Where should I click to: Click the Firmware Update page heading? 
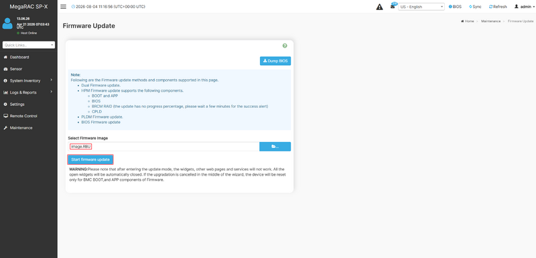point(89,26)
